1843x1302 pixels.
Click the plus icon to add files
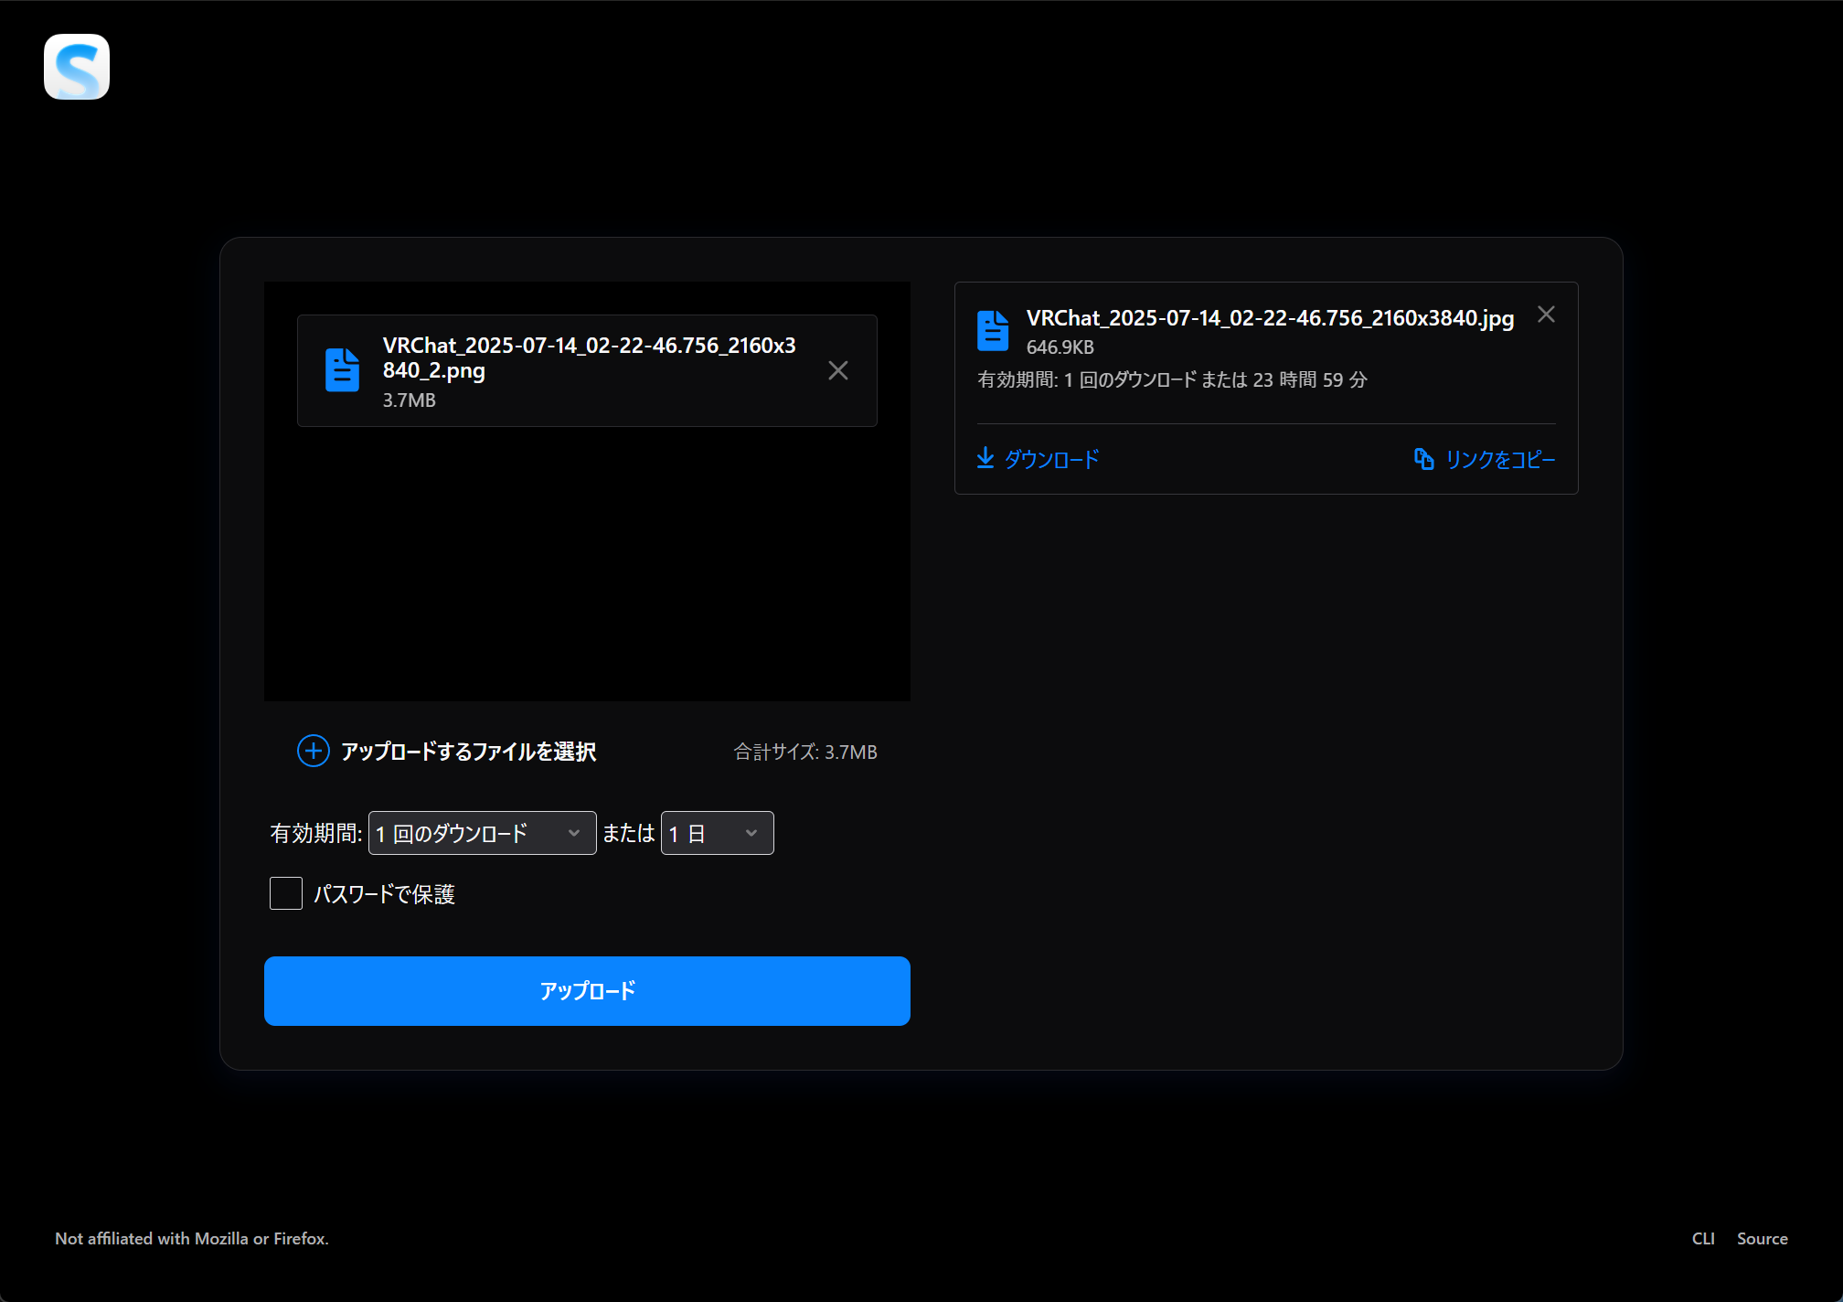(314, 752)
